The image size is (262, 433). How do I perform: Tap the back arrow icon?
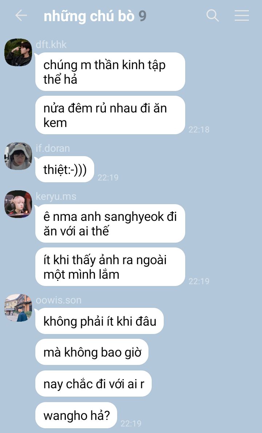[x=21, y=15]
